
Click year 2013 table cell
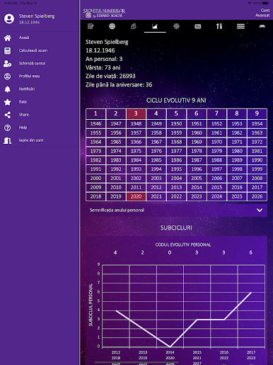tap(176, 187)
